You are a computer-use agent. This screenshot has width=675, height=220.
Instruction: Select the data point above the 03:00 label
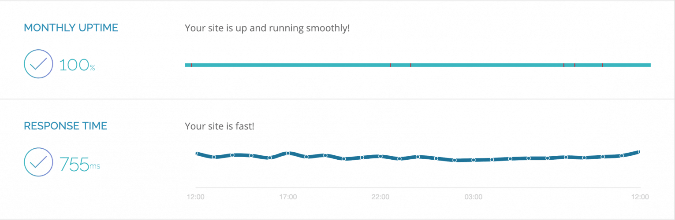[x=474, y=160]
